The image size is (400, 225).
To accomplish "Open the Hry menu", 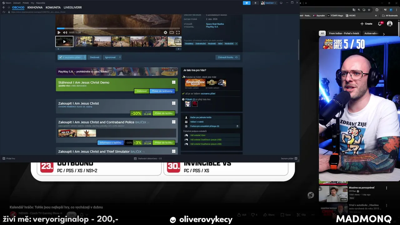I will coord(32,3).
